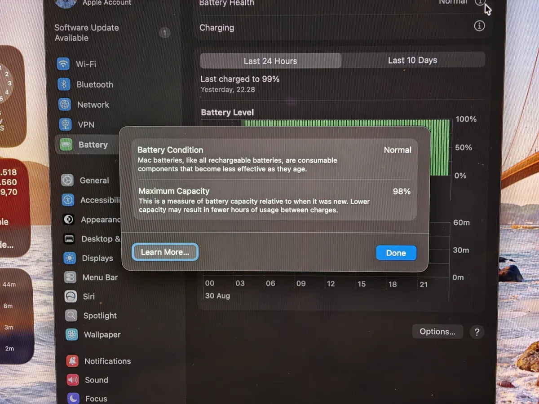
Task: Open the Network globe icon
Action: point(65,105)
